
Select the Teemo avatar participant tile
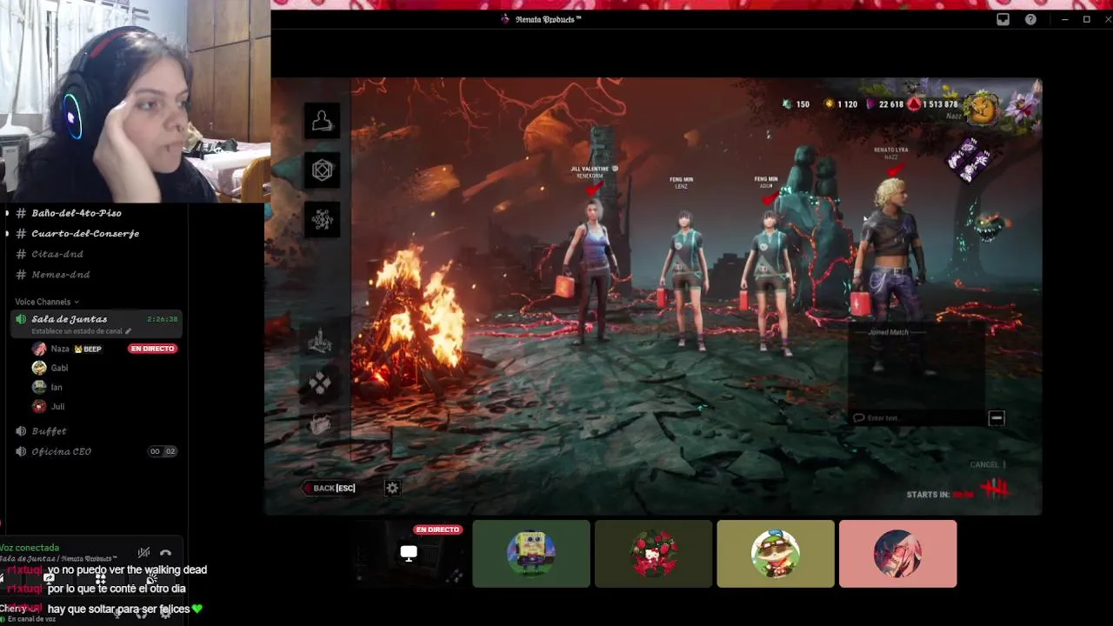tap(776, 554)
